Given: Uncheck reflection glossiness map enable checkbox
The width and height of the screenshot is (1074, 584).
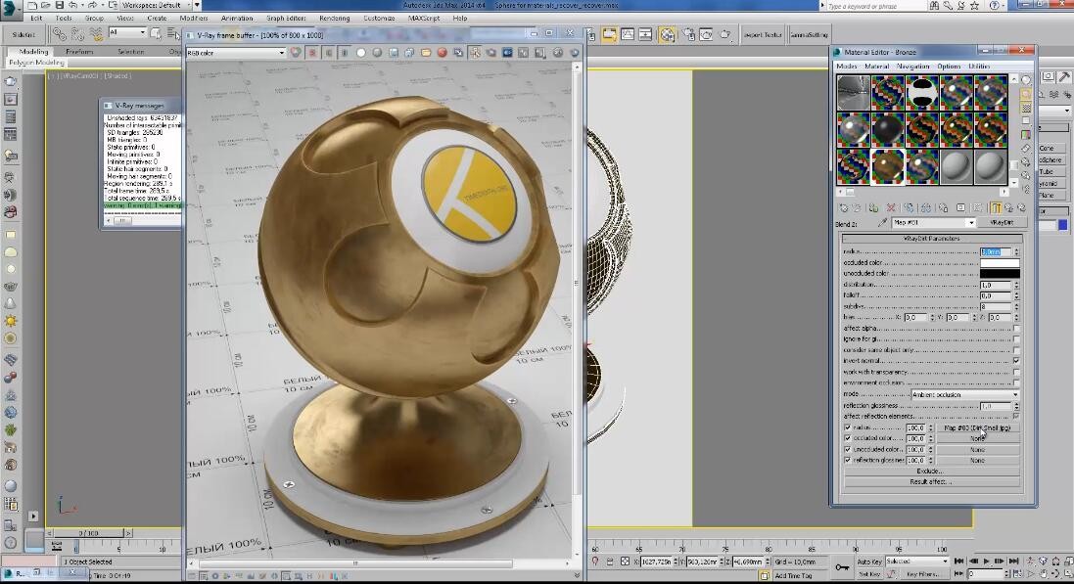Looking at the screenshot, I should click(848, 461).
